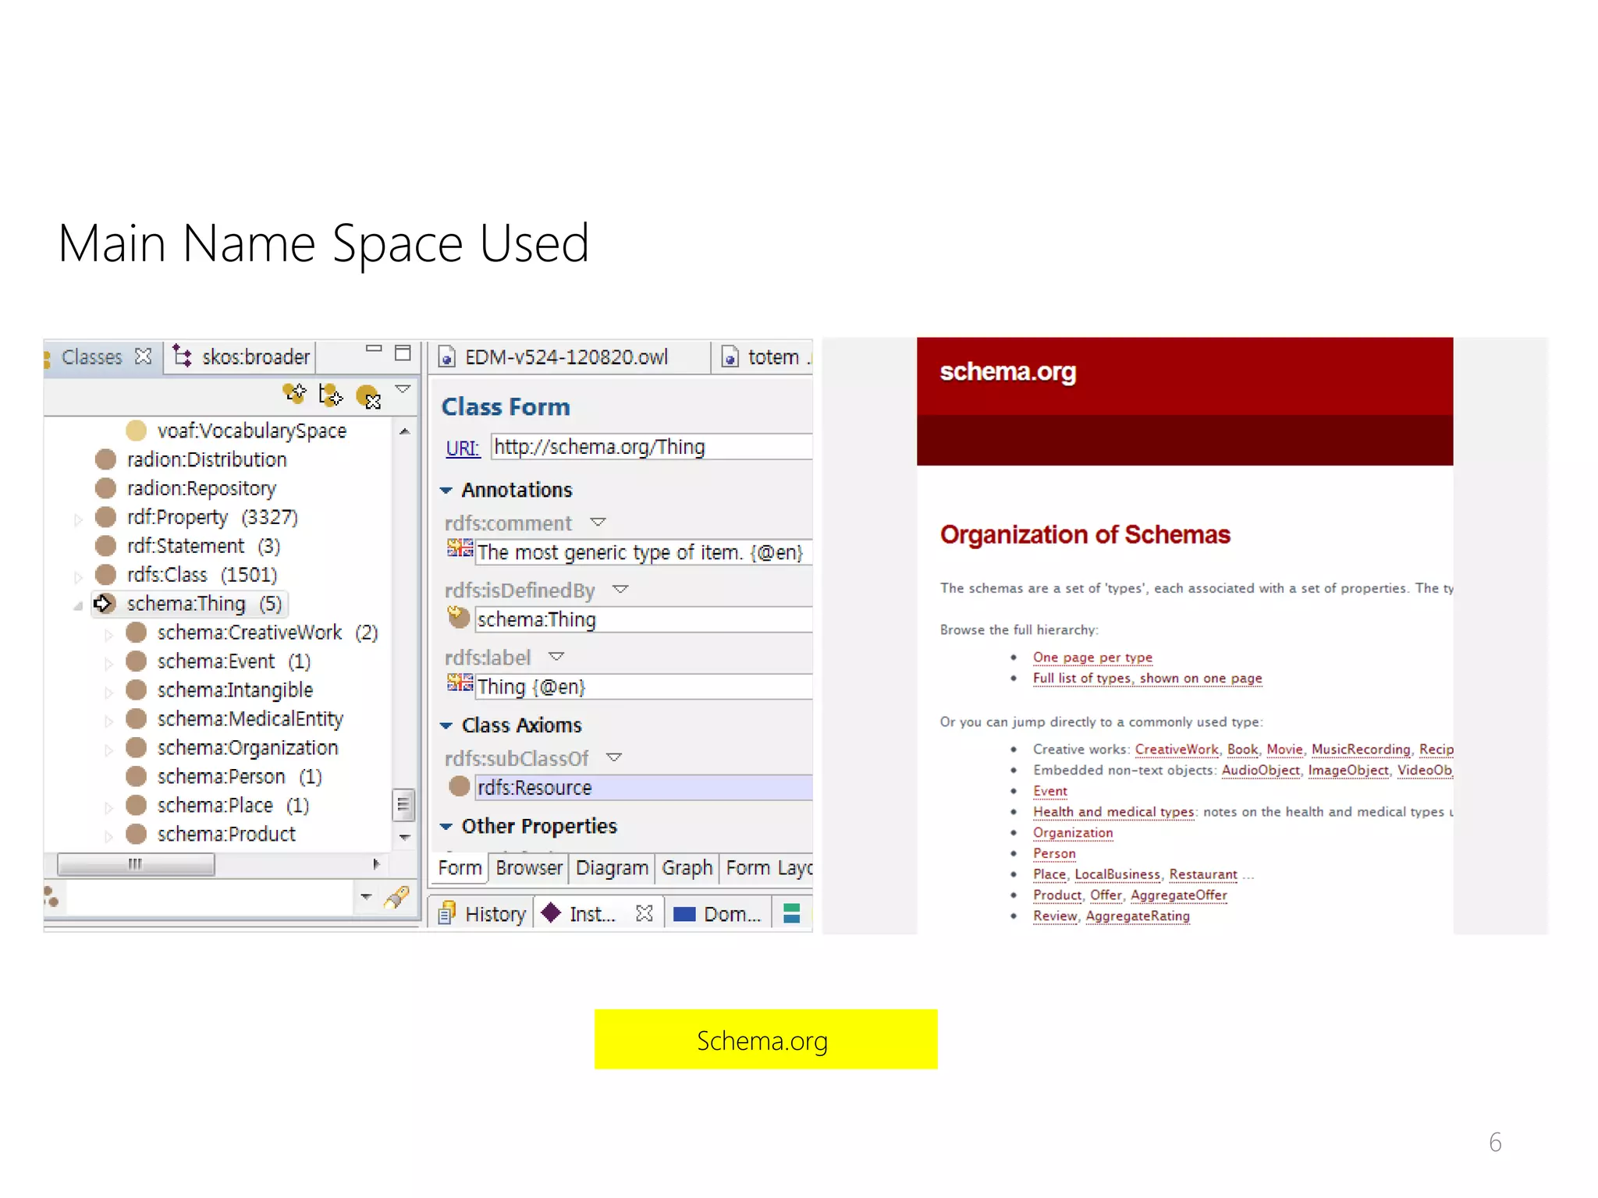Click the class search input field
The width and height of the screenshot is (1598, 1198).
click(x=211, y=897)
